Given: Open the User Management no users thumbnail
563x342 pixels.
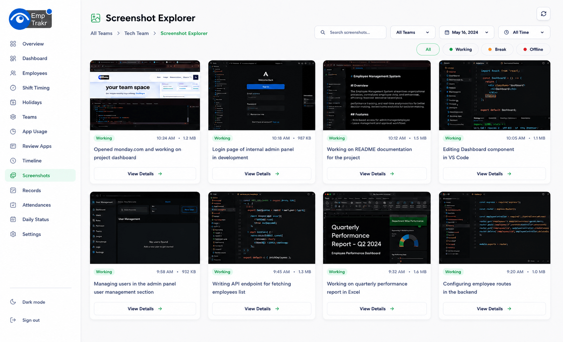Looking at the screenshot, I should point(145,228).
